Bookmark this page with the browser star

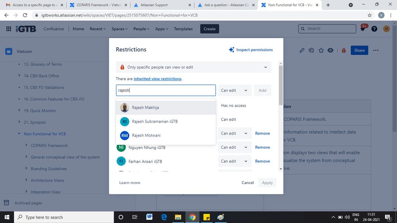click(370, 15)
